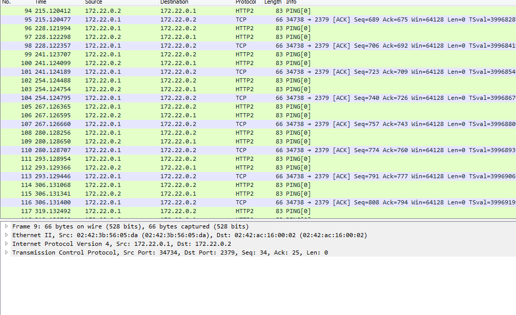The image size is (516, 315).
Task: Select packet 117 at time 319.132492
Action: [258, 211]
